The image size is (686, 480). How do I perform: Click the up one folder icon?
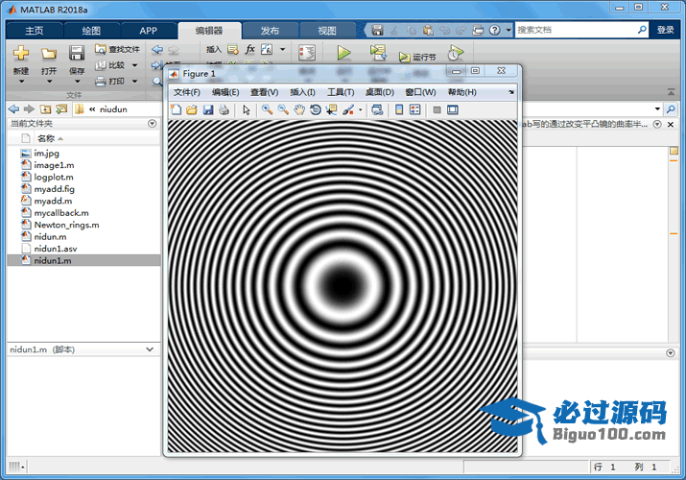pos(45,108)
